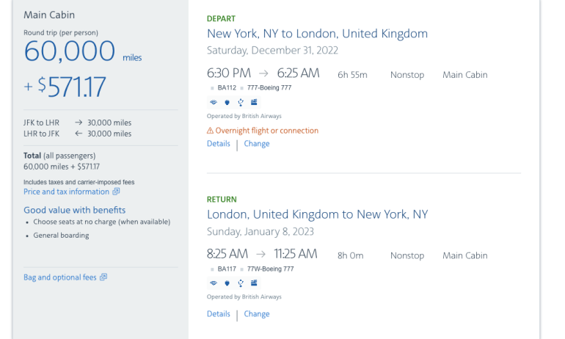Click the overnight flight warning triangle icon

[210, 131]
